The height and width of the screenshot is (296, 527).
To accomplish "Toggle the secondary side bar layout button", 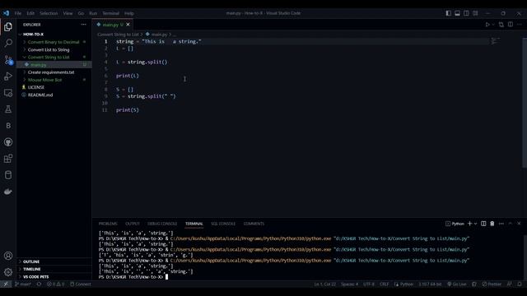I will point(466,13).
